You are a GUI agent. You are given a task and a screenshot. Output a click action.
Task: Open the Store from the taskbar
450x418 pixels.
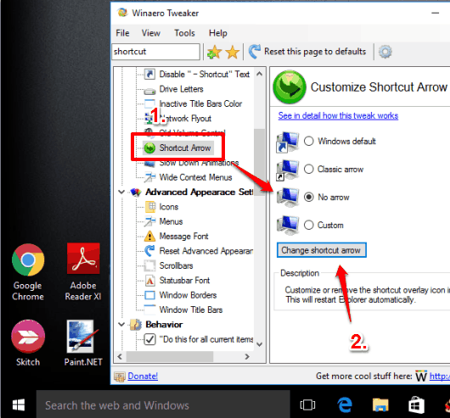tap(416, 405)
